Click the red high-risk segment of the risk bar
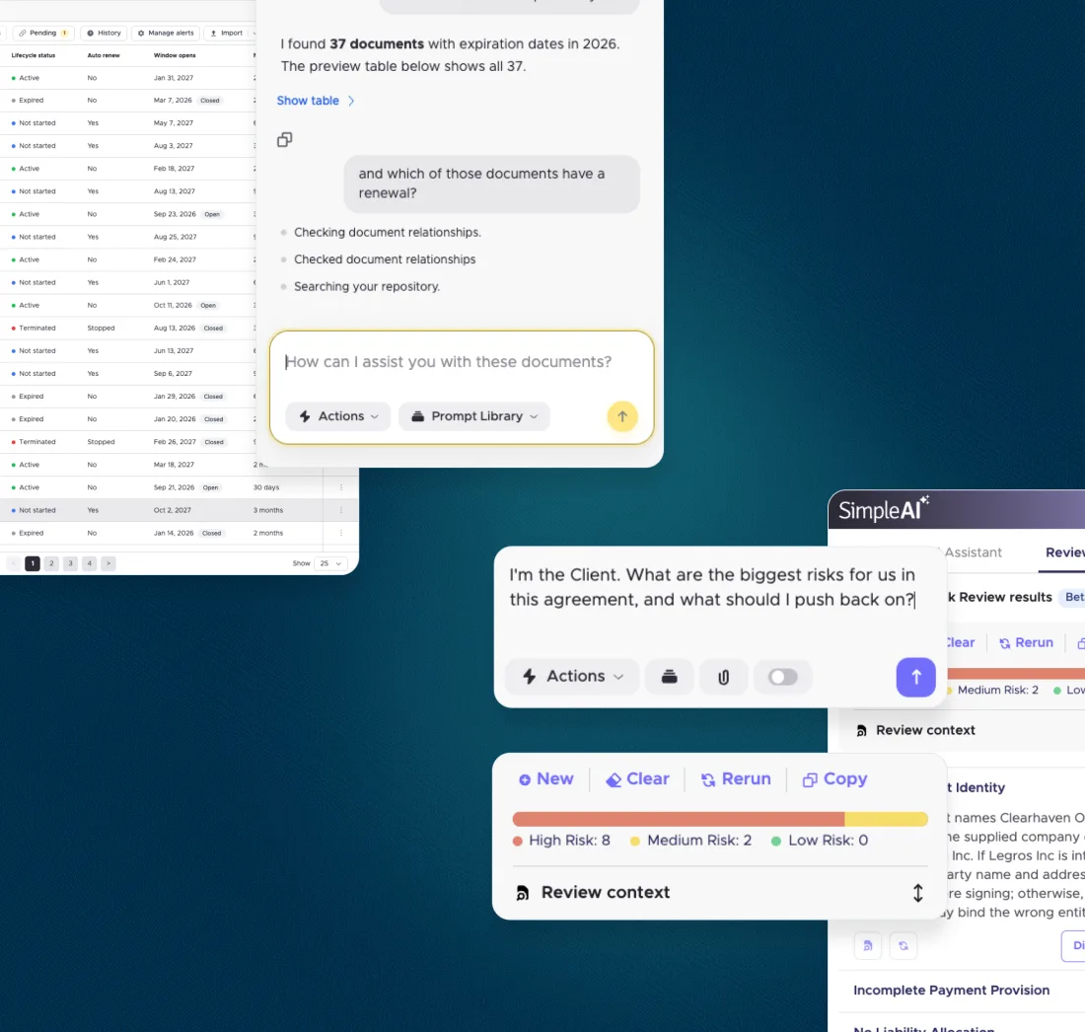The height and width of the screenshot is (1032, 1085). pos(679,820)
